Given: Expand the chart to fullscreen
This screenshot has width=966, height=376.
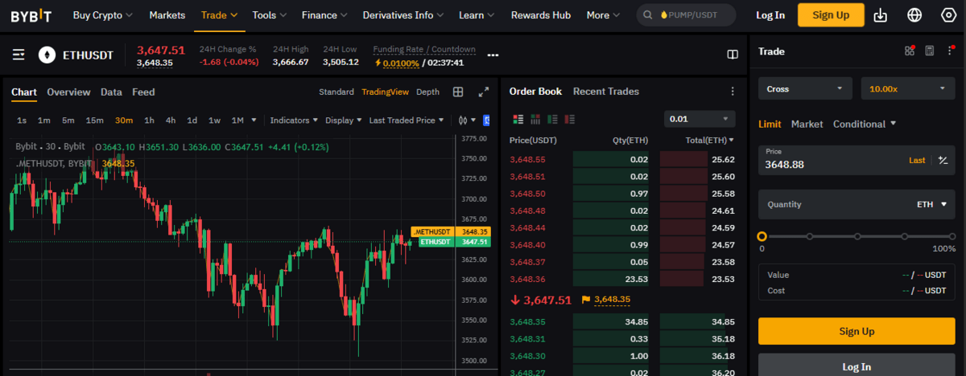Looking at the screenshot, I should tap(484, 92).
